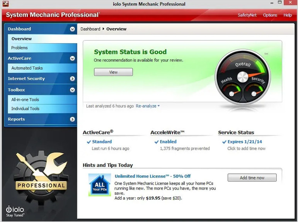Click the ALL Your PCs house icon
The height and width of the screenshot is (222, 298).
(100, 185)
